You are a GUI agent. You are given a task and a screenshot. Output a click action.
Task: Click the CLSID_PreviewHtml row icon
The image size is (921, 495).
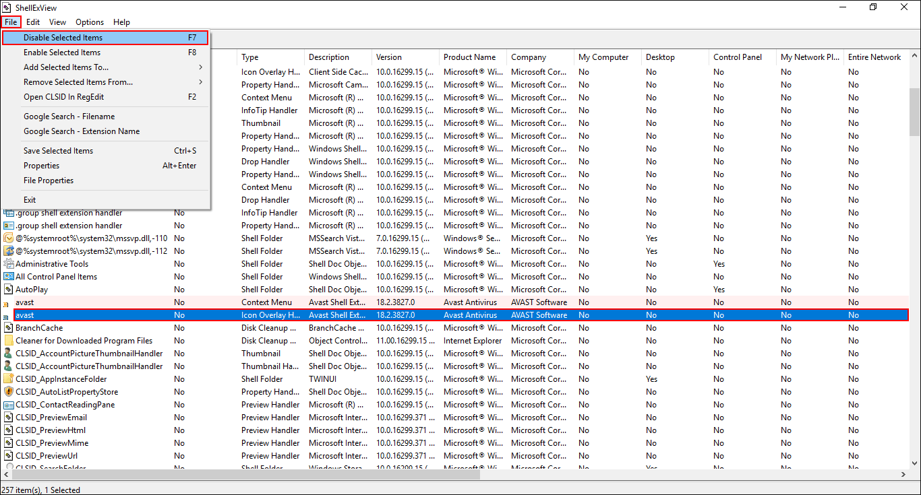pyautogui.click(x=9, y=430)
